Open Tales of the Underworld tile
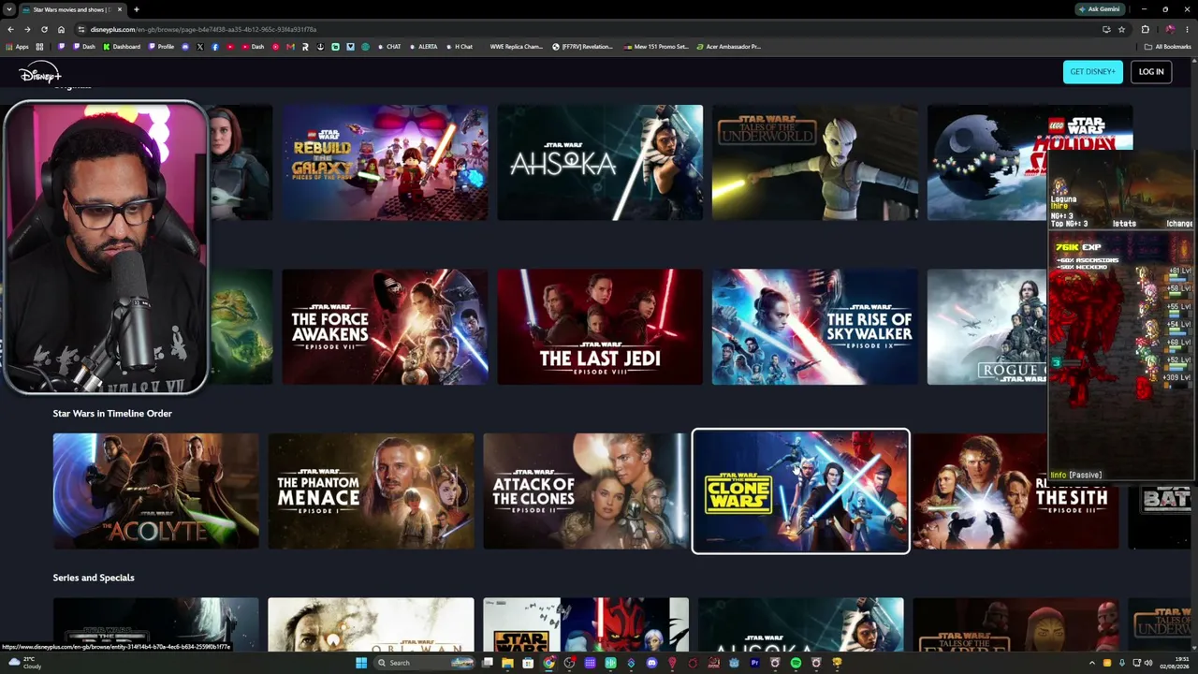This screenshot has height=674, width=1198. 815,162
